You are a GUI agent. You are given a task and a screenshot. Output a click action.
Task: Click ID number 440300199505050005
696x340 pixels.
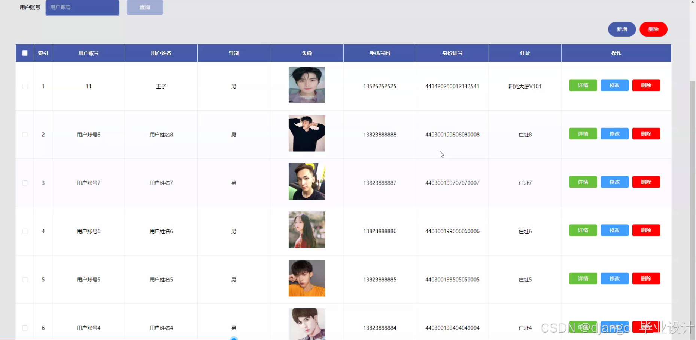[452, 279]
